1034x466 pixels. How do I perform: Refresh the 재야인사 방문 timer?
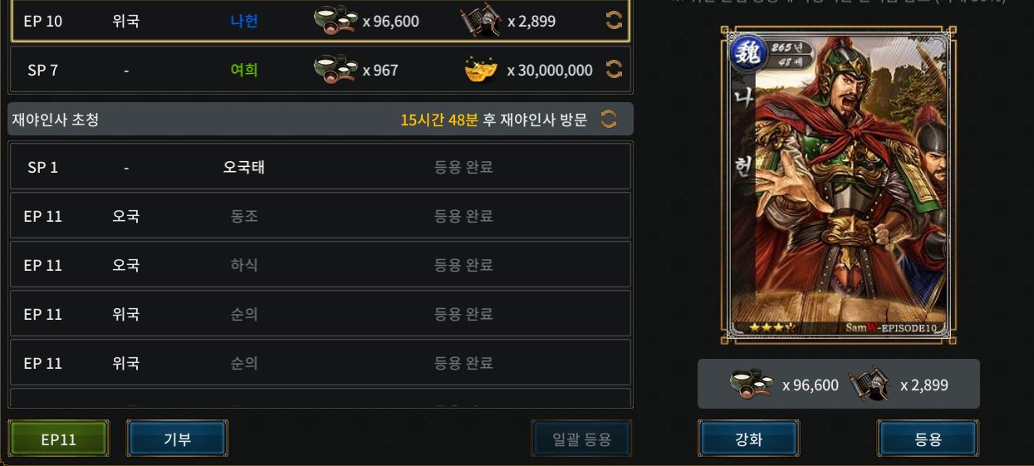[609, 119]
